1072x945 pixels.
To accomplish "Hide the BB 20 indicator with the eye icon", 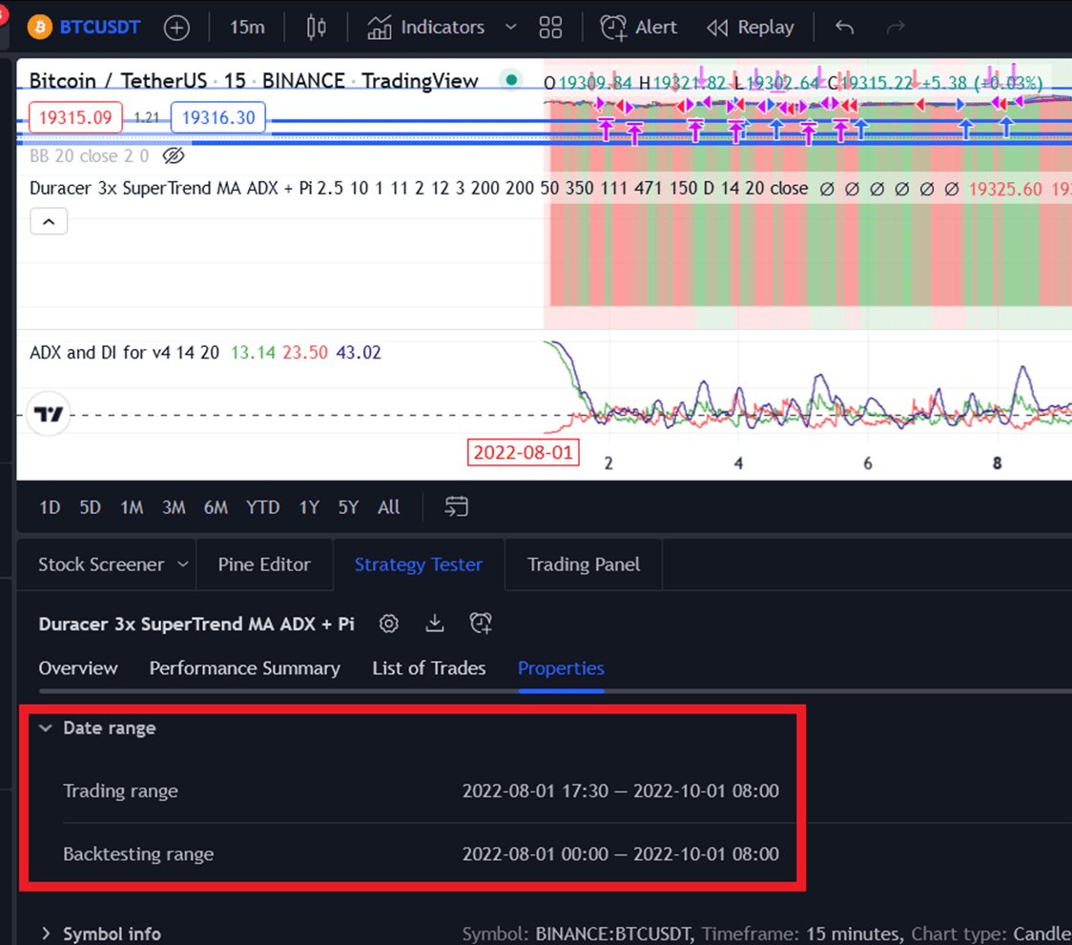I will tap(174, 155).
